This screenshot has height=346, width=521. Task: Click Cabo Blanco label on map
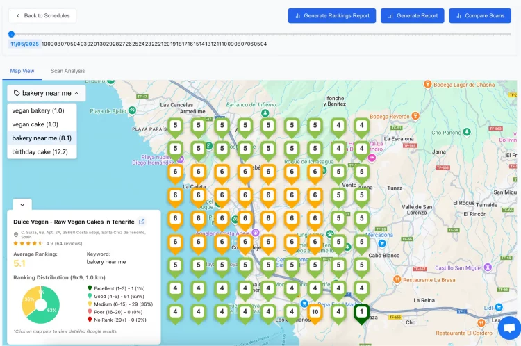(384, 255)
